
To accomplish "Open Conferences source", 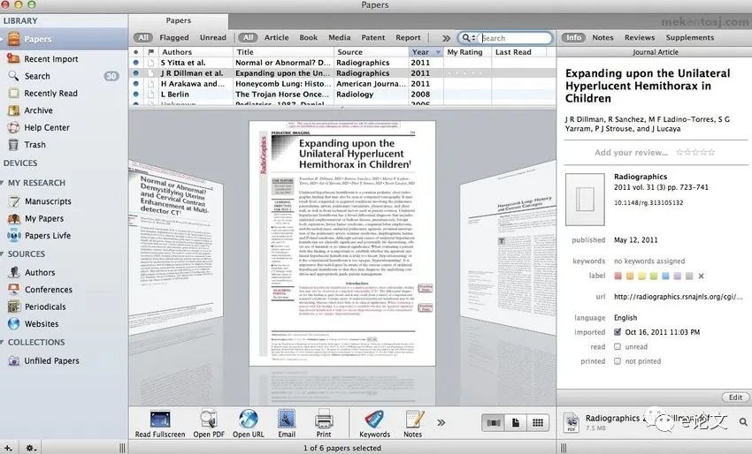I will click(x=49, y=290).
